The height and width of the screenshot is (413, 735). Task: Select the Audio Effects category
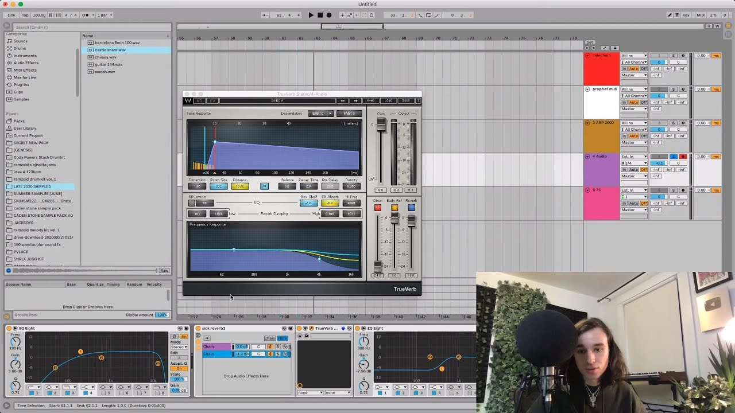(x=26, y=63)
